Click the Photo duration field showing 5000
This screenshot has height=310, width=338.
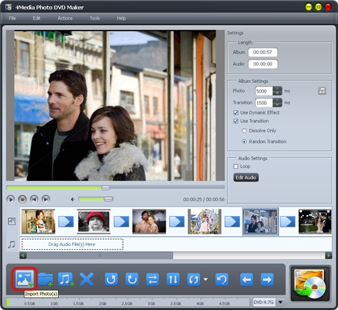(264, 91)
